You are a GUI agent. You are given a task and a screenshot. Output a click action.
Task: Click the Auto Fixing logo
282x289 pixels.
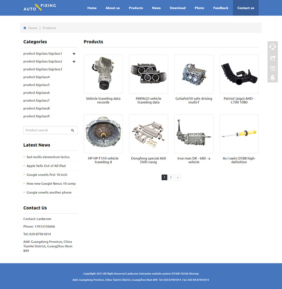(x=39, y=8)
